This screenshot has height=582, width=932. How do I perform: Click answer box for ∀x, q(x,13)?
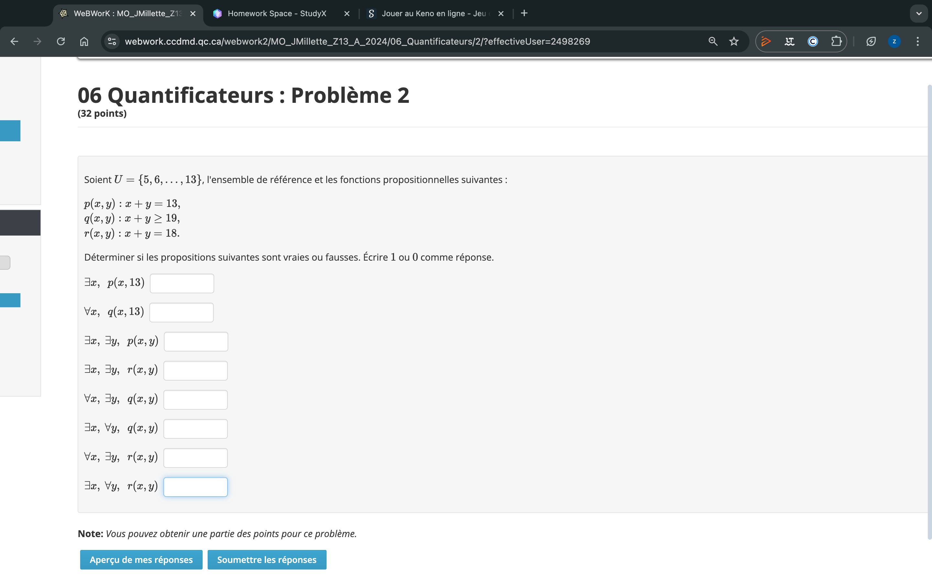pos(182,312)
